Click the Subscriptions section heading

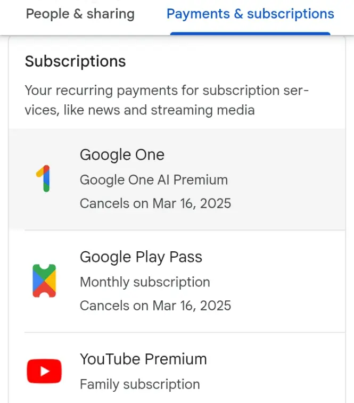[x=75, y=61]
